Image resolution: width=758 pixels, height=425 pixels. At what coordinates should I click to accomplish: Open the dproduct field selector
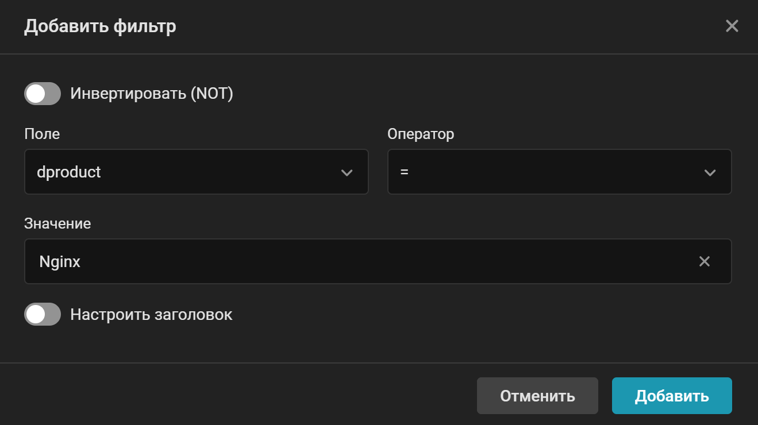[x=197, y=172]
